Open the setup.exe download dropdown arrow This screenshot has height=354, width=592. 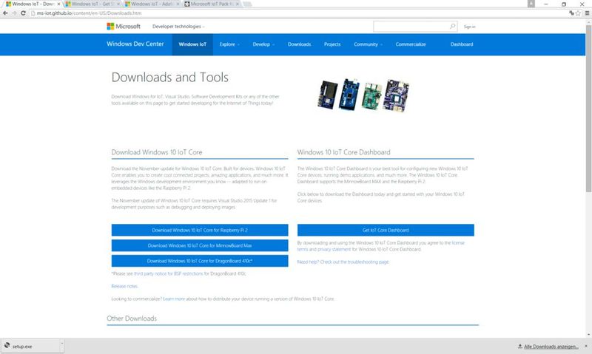[x=61, y=346]
